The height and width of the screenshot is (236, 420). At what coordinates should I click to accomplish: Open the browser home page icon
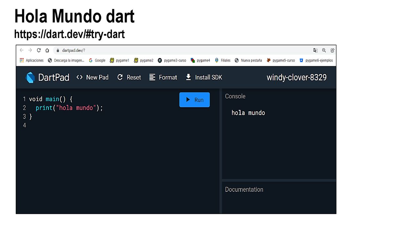[47, 50]
